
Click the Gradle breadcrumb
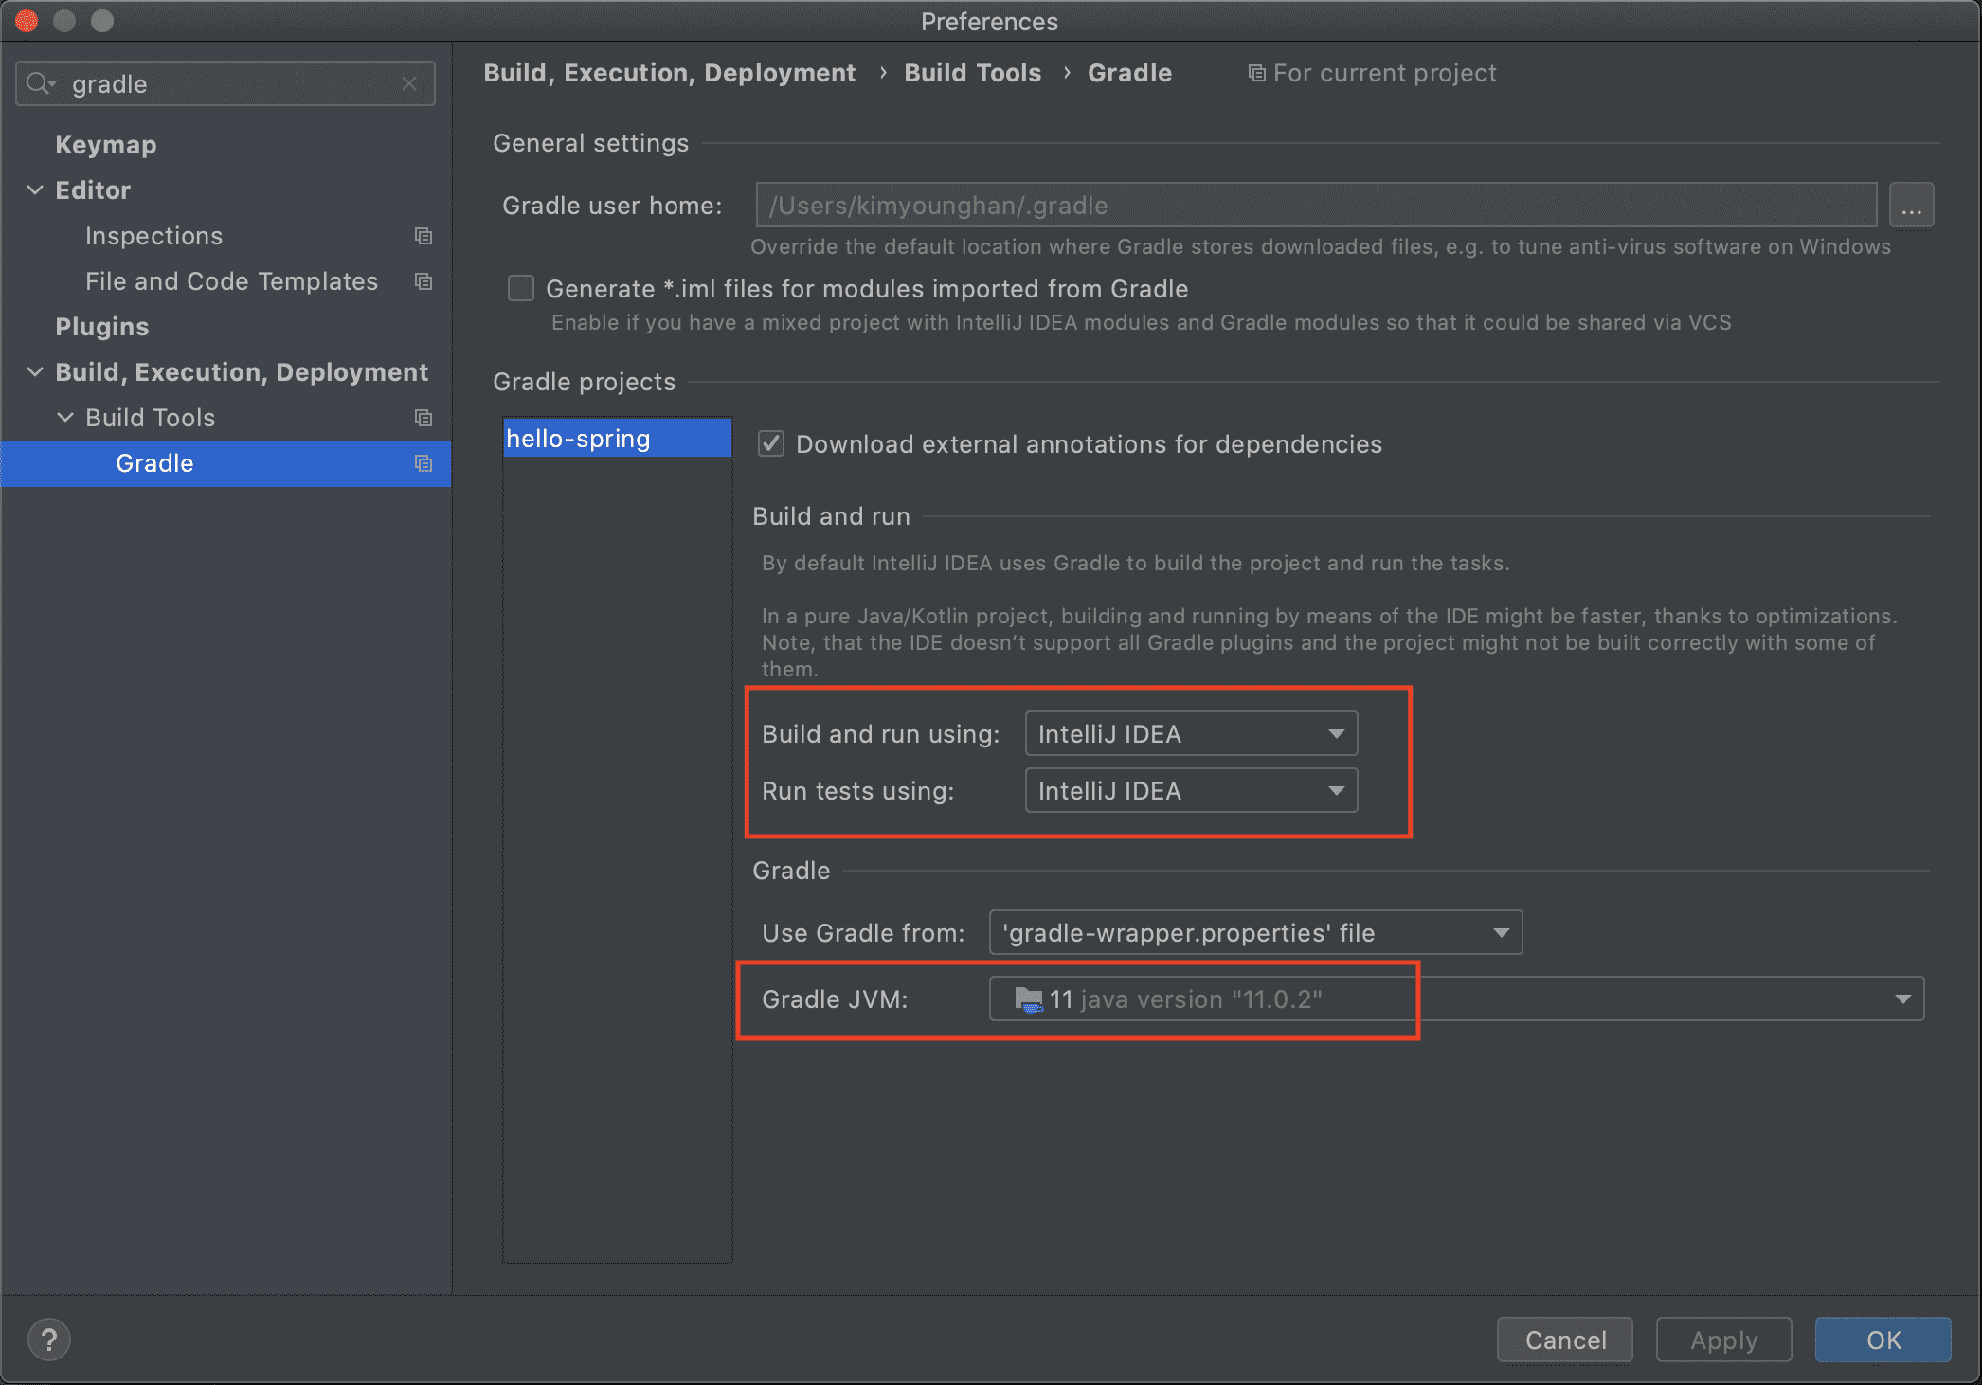pos(1129,73)
